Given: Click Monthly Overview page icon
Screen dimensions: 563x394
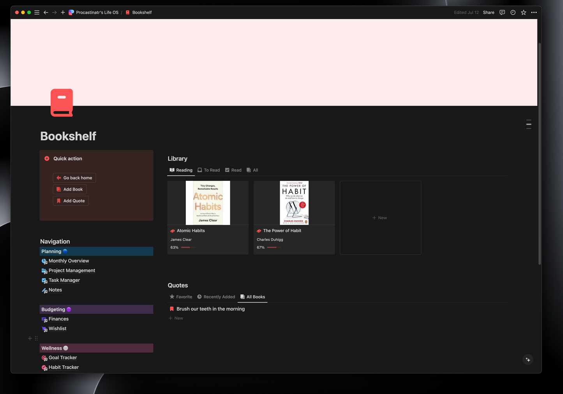Looking at the screenshot, I should point(44,261).
